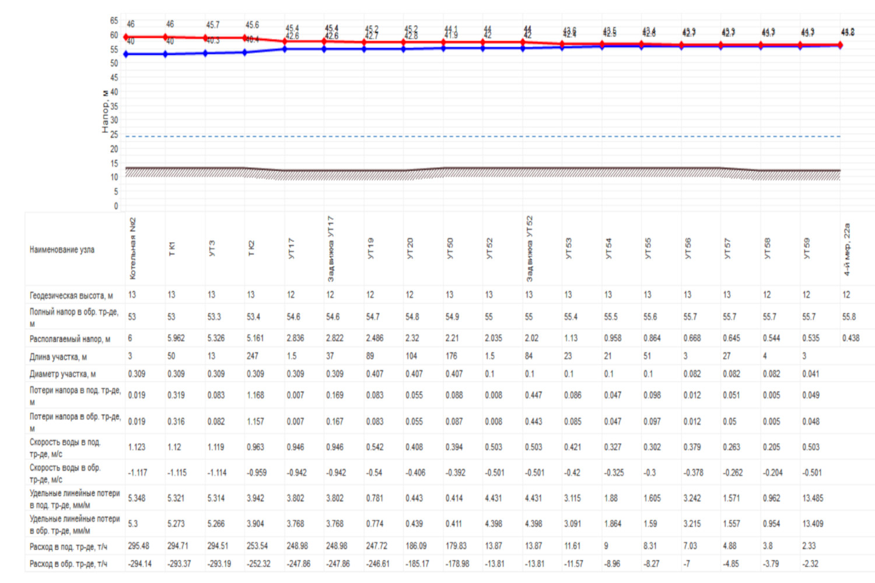This screenshot has height=583, width=875.
Task: Click the 'УТ20' node column header
Action: coord(410,248)
